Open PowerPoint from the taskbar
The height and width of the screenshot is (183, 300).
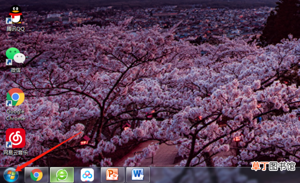112,175
